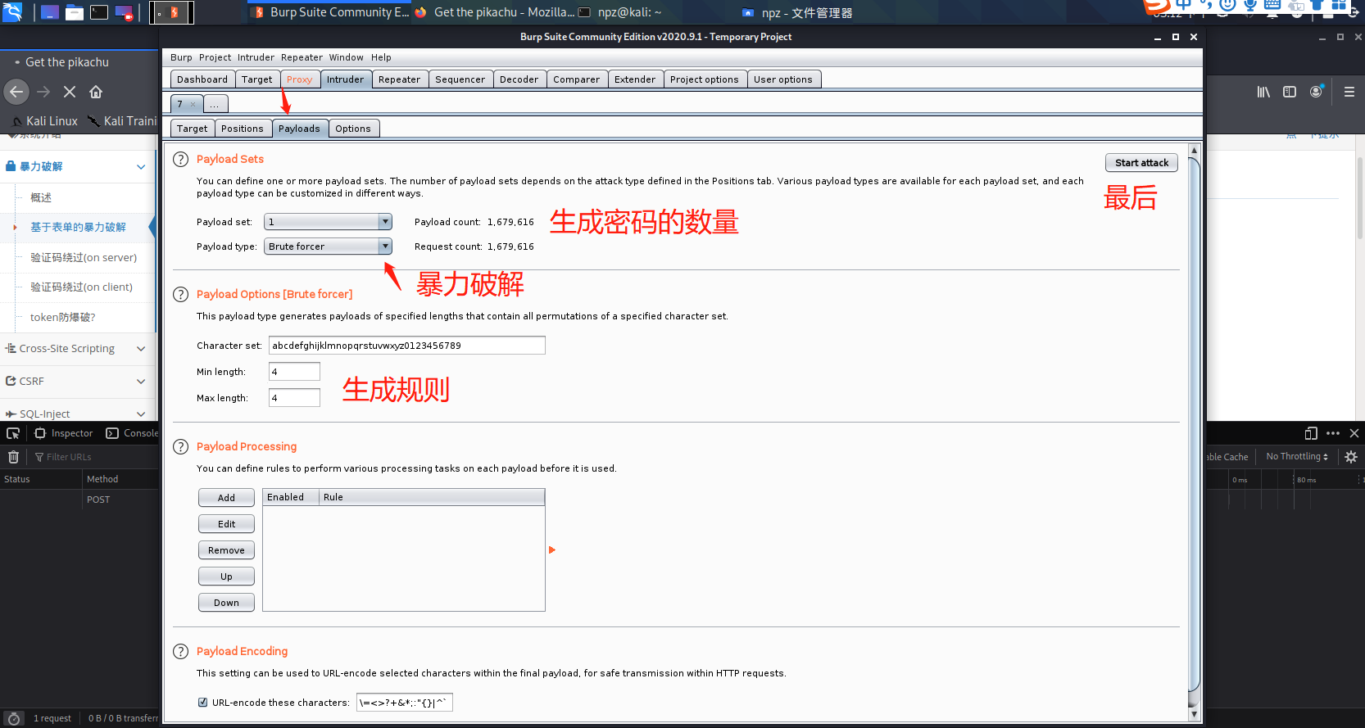Stop page loading in Firefox
Image resolution: width=1365 pixels, height=728 pixels.
[70, 92]
